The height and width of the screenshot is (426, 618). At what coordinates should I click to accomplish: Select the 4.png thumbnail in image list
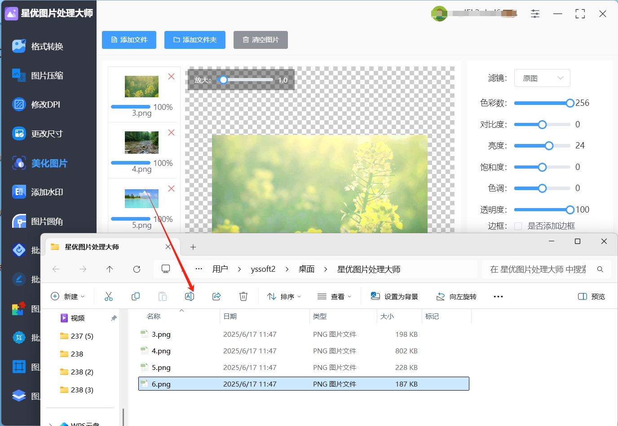point(141,143)
